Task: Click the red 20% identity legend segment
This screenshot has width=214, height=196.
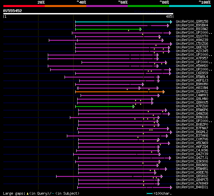Action: (x=24, y=6)
